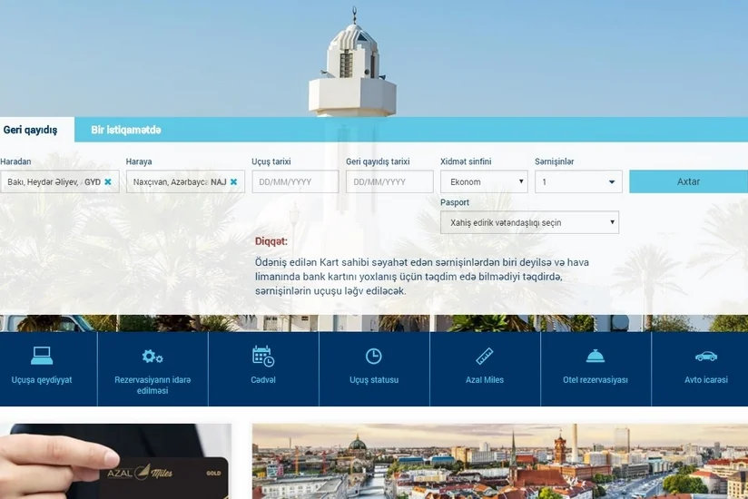748x499 pixels.
Task: Click the Uçuş tarixi date field
Action: (x=295, y=181)
